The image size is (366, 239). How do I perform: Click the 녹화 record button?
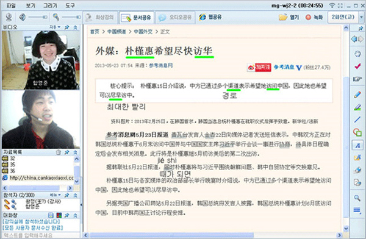[x=314, y=17]
